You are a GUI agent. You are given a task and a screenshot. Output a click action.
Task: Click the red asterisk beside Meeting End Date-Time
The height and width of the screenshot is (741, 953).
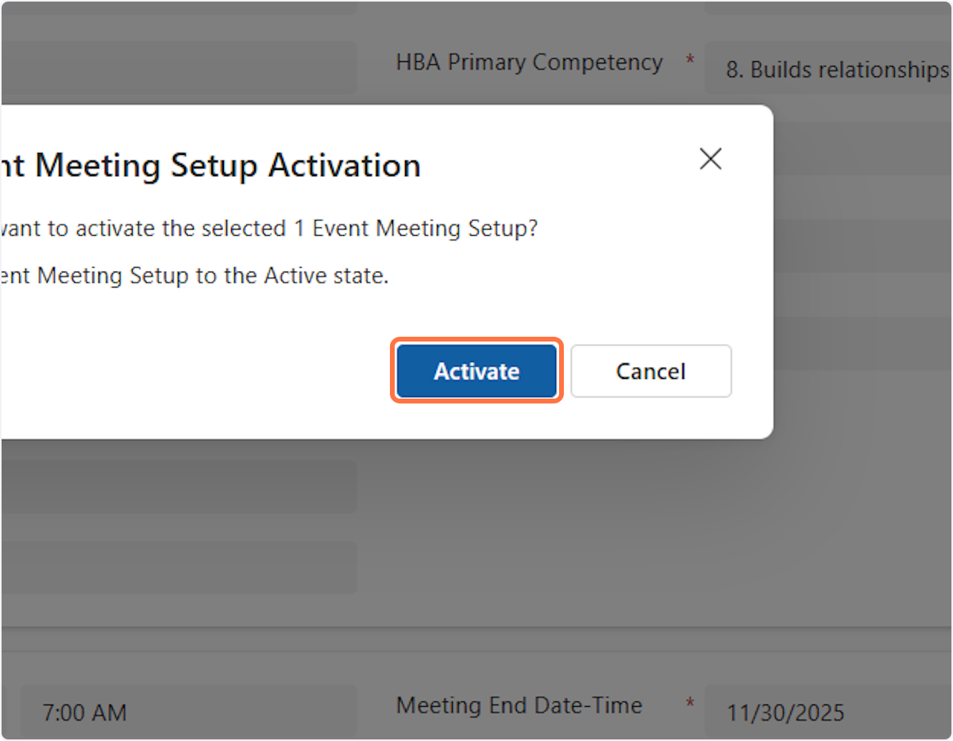click(690, 704)
